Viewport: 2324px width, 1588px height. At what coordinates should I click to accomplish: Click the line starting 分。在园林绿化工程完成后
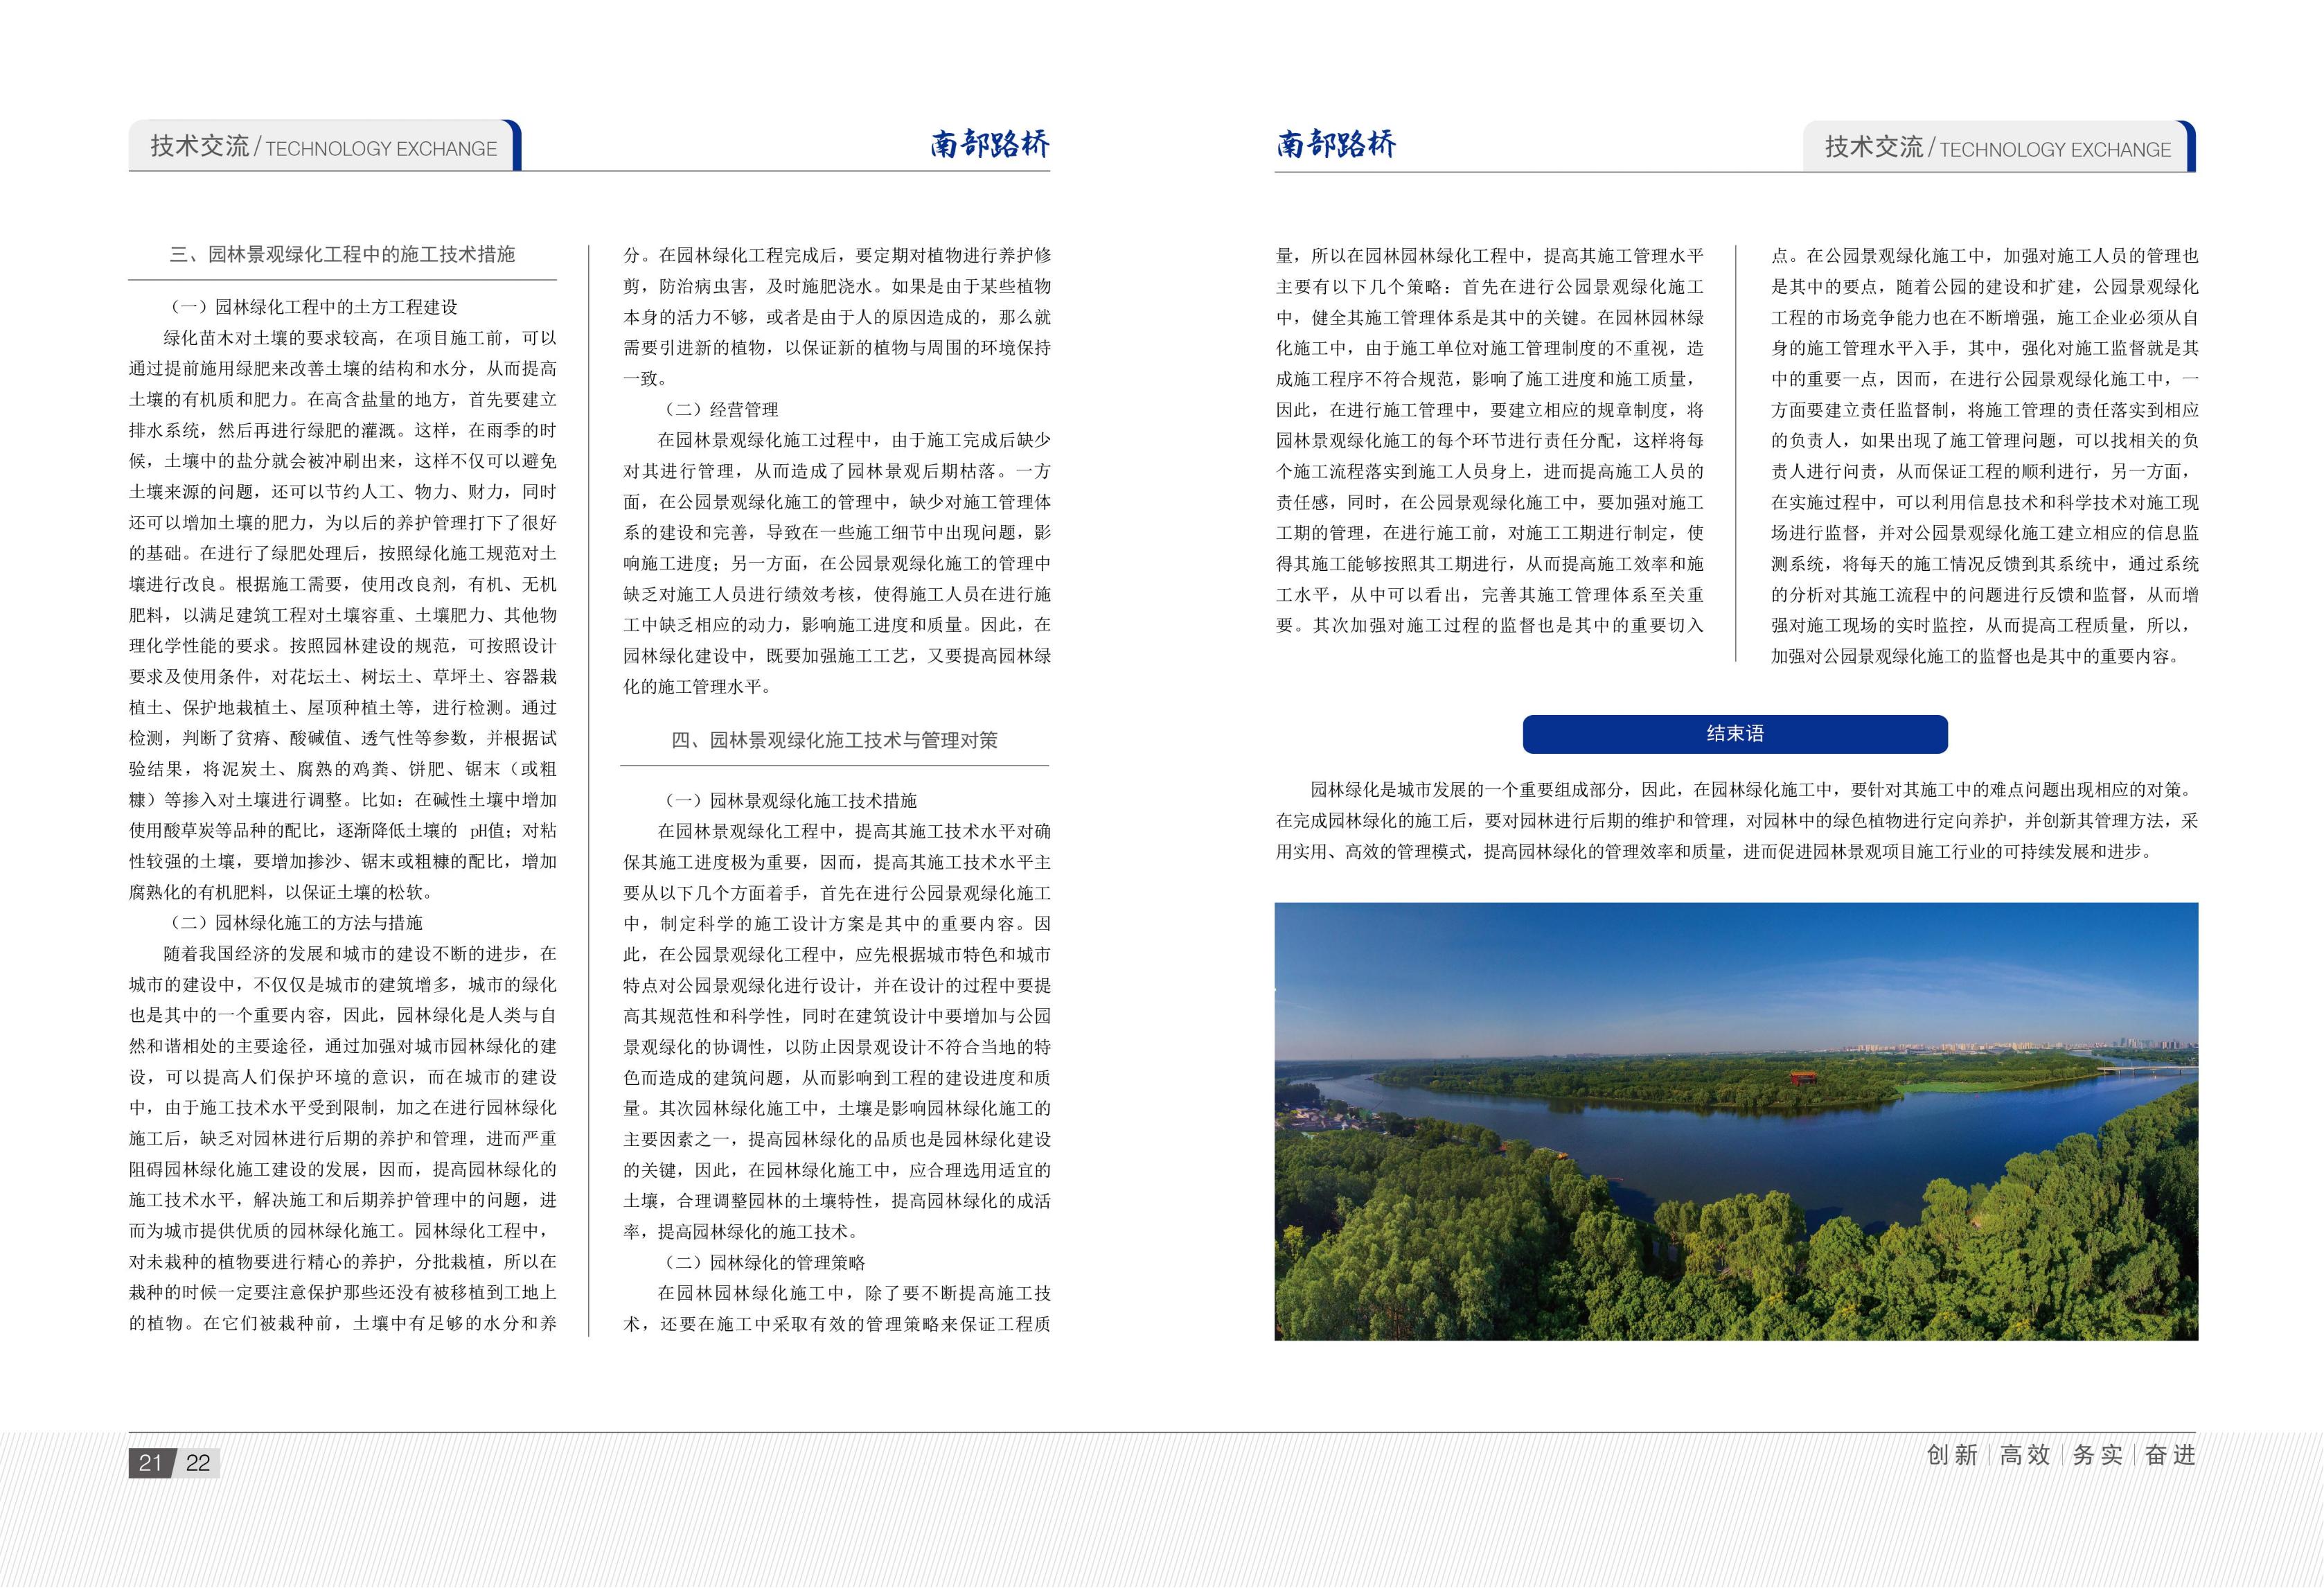tap(837, 256)
